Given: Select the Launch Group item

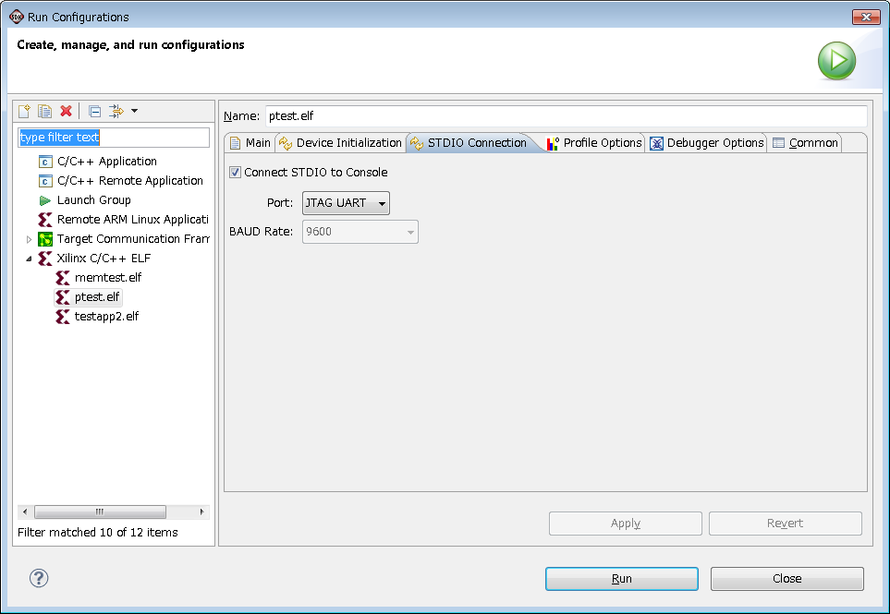Looking at the screenshot, I should pos(93,200).
